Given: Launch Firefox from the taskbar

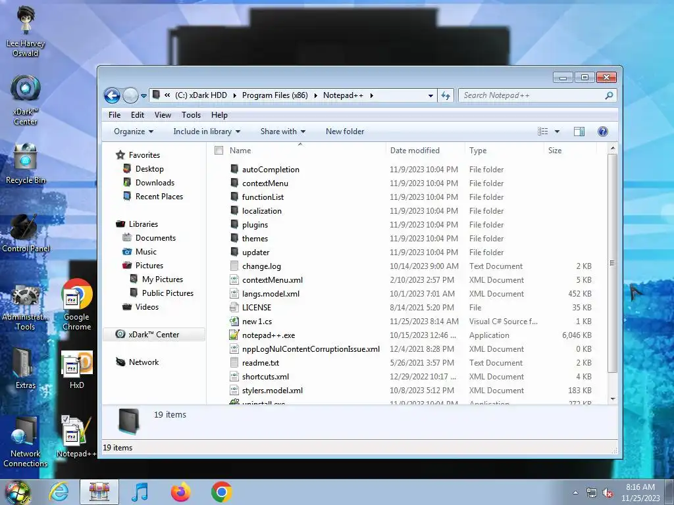Looking at the screenshot, I should pyautogui.click(x=180, y=492).
